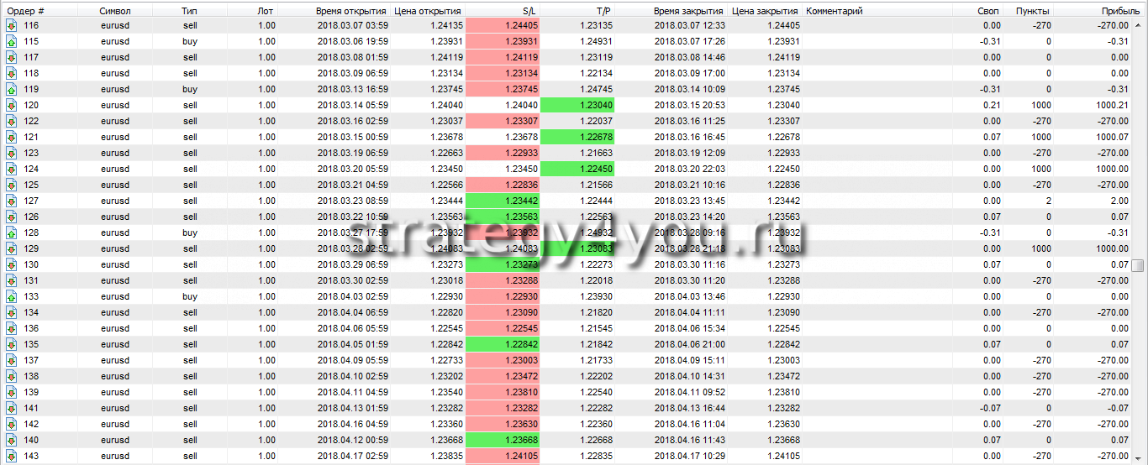Click the S/L column header
Image resolution: width=1148 pixels, height=465 pixels.
pyautogui.click(x=529, y=11)
